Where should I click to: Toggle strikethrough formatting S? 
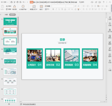click(62, 9)
